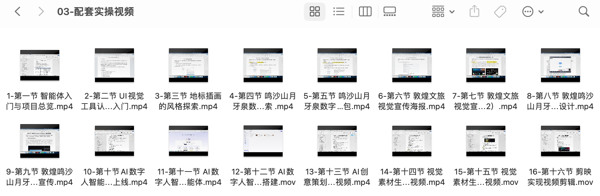Select the 9-第九节 video thumbnail
This screenshot has height=196, width=600.
(x=40, y=141)
